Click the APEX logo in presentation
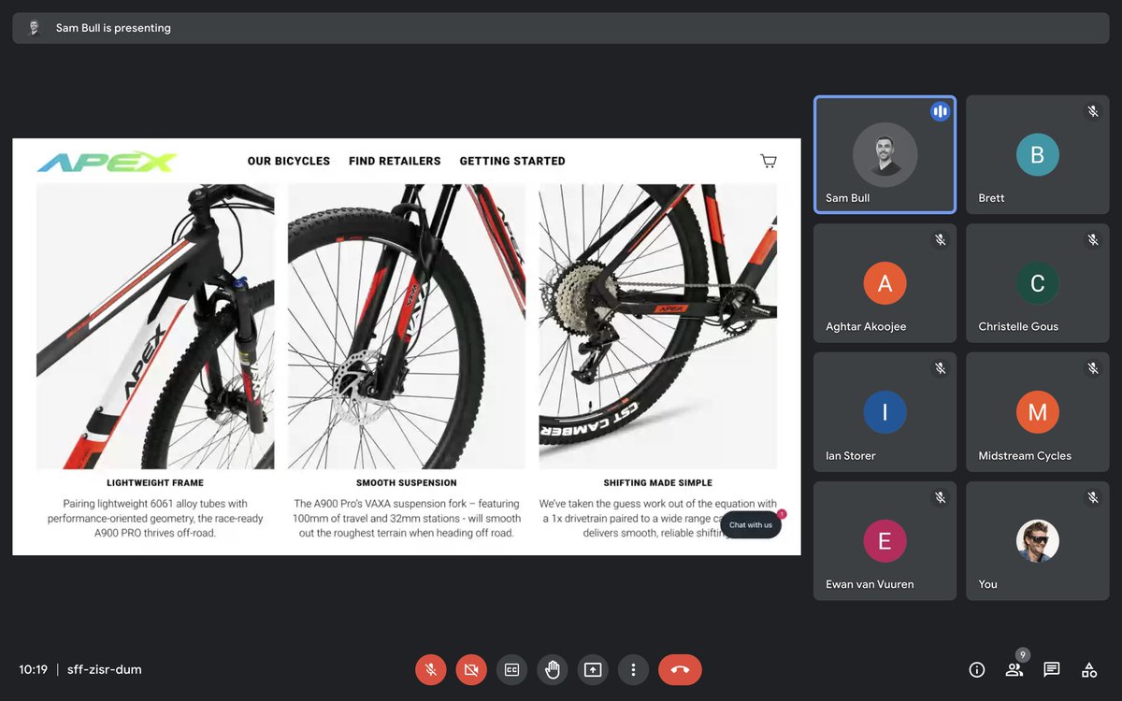This screenshot has height=701, width=1122. point(107,161)
